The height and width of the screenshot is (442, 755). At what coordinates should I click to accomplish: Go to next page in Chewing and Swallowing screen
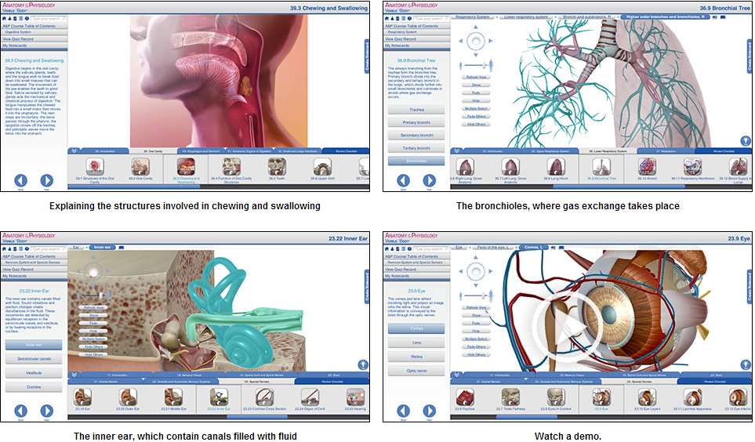(47, 180)
